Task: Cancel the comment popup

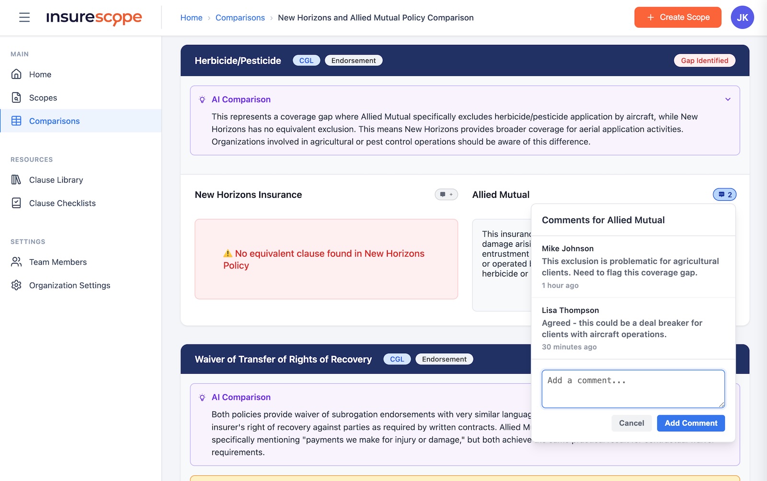Action: [631, 423]
